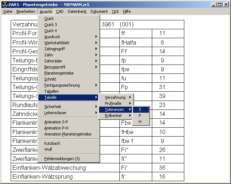Open the Bearbeiten menu
Image resolution: width=231 pixels, height=184 pixels.
click(x=26, y=11)
